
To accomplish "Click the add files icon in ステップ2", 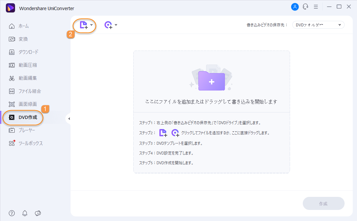I will (163, 133).
